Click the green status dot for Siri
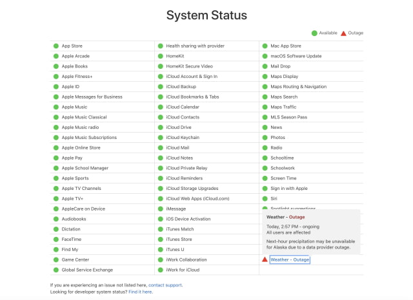The image size is (413, 300). (x=265, y=198)
